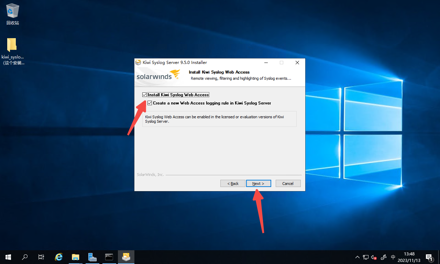Click the Install Kiwi Syslog Web Access heading
440x264 pixels.
tap(219, 72)
